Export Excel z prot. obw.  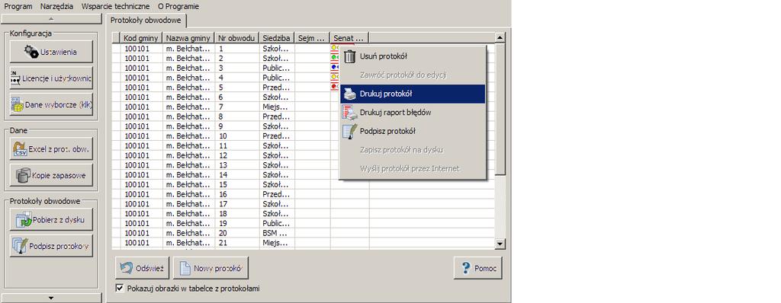pyautogui.click(x=51, y=148)
